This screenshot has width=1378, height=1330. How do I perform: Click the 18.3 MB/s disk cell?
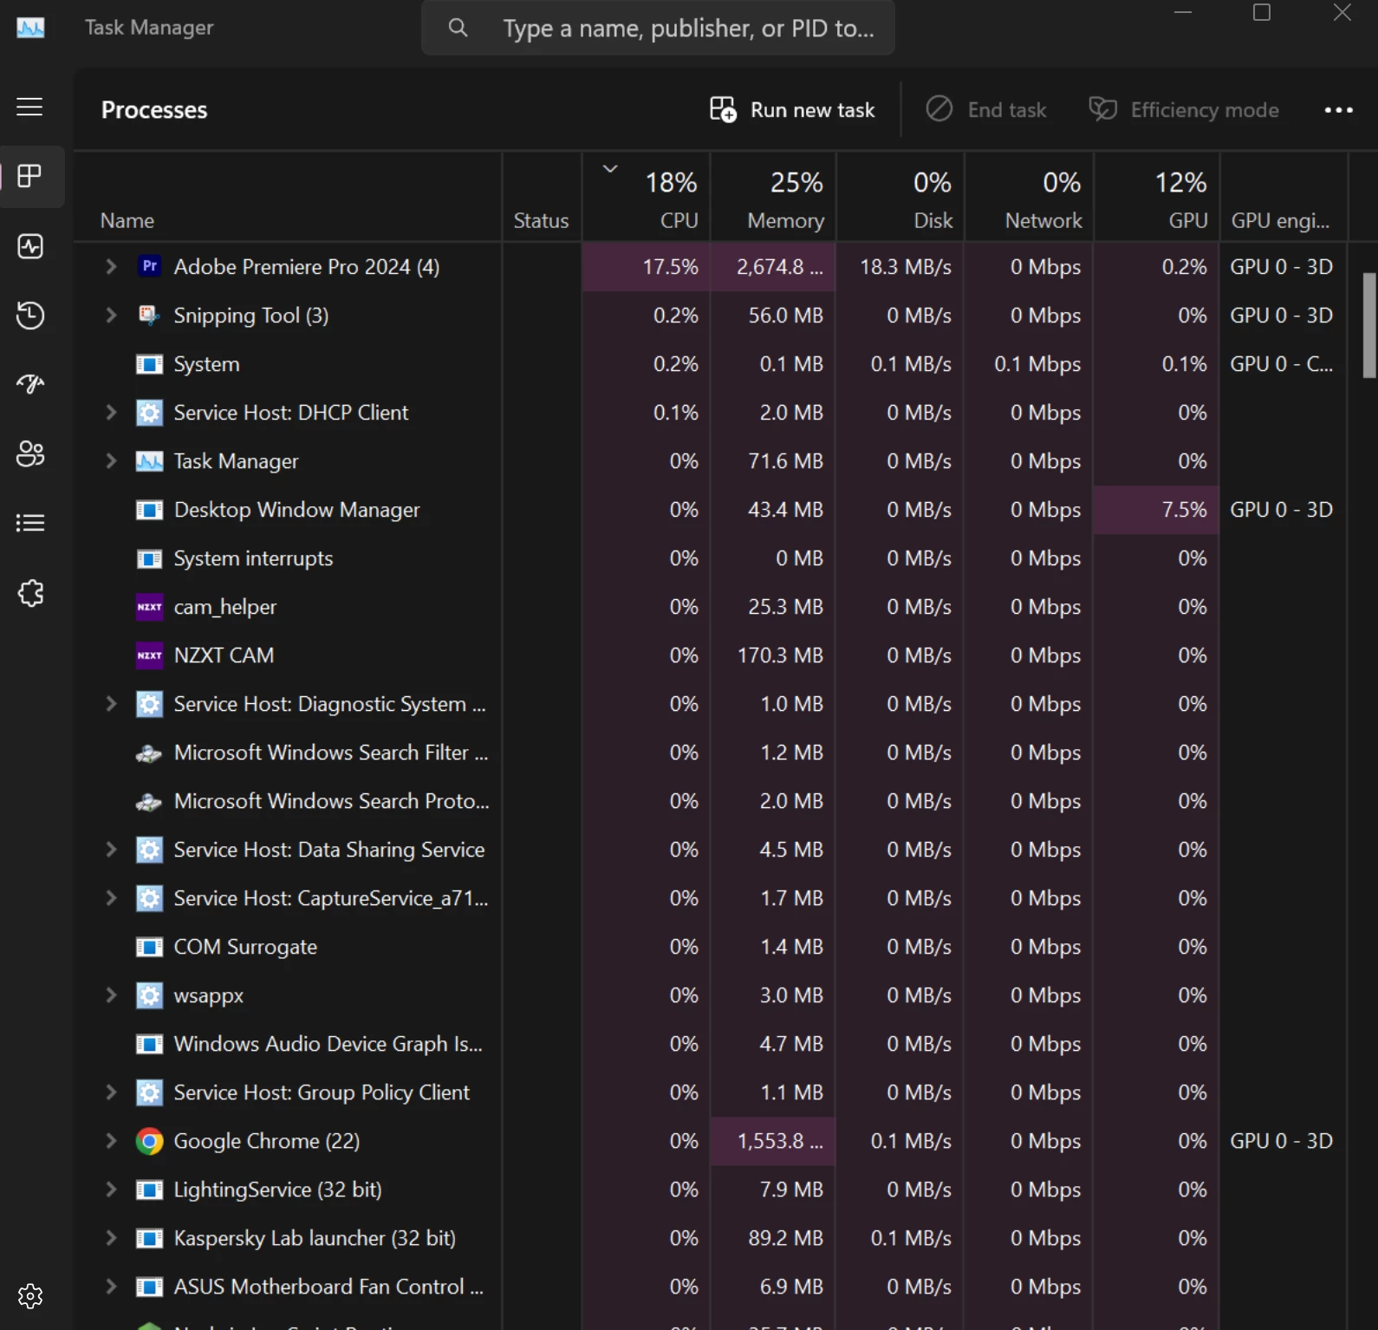tap(900, 267)
